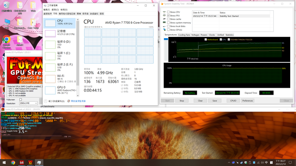This screenshot has width=296, height=166.
Task: Switch to Users tab in Task Manager
Action: [86, 14]
